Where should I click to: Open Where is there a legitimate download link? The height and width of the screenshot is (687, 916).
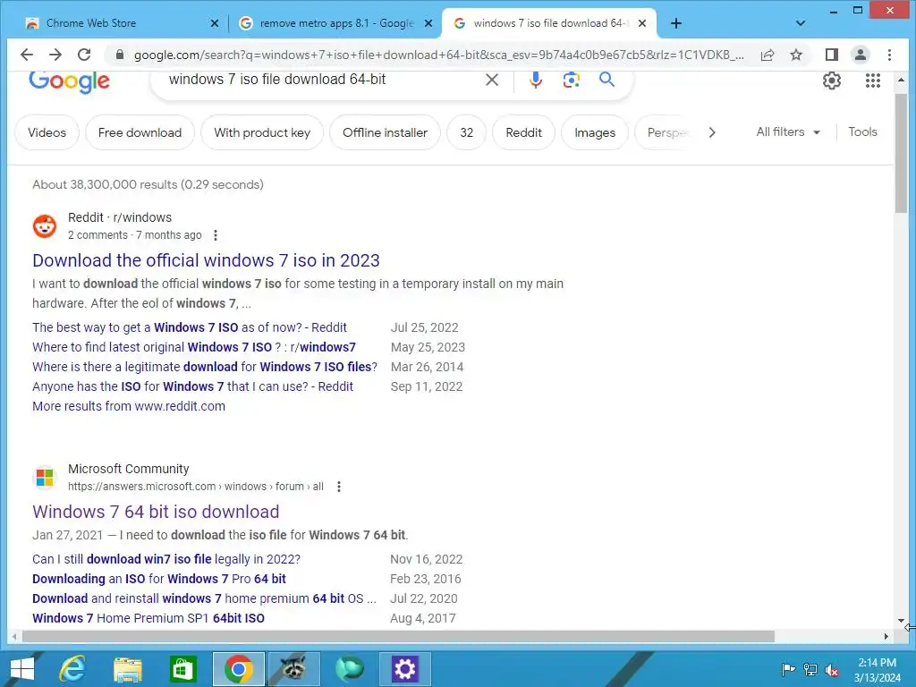(x=205, y=367)
